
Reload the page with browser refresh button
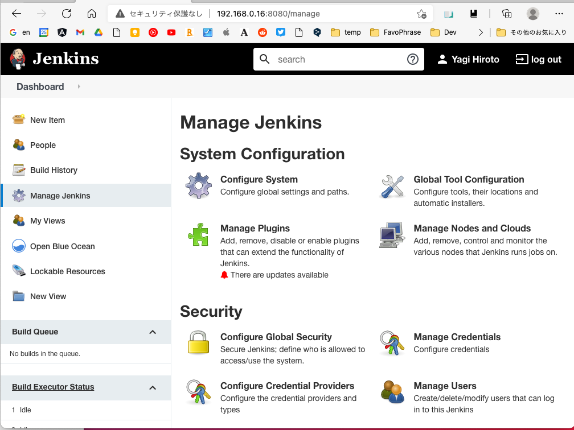[x=67, y=14]
